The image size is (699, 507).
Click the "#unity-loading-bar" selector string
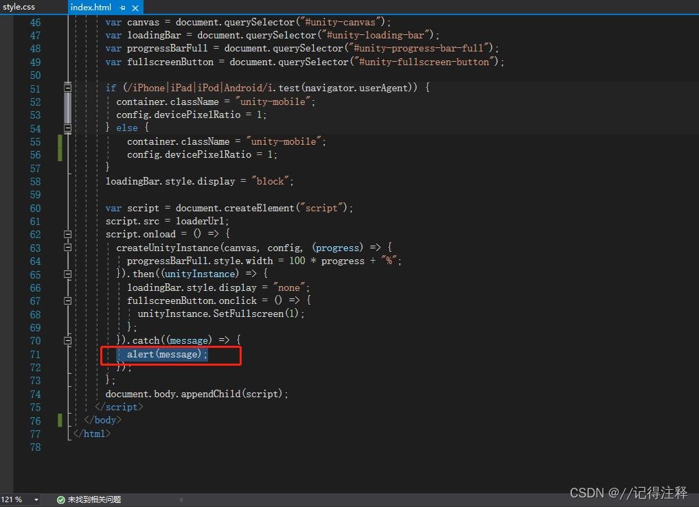pos(377,35)
